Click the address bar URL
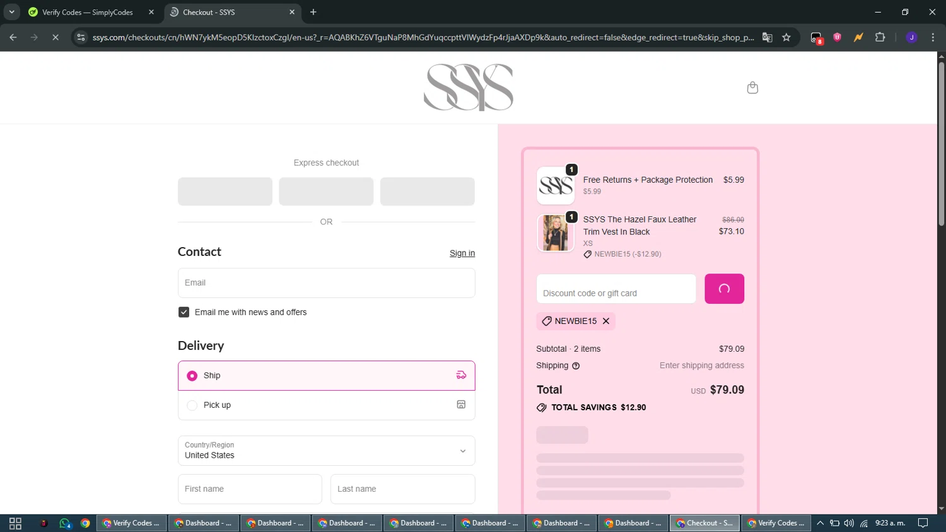 pyautogui.click(x=423, y=37)
